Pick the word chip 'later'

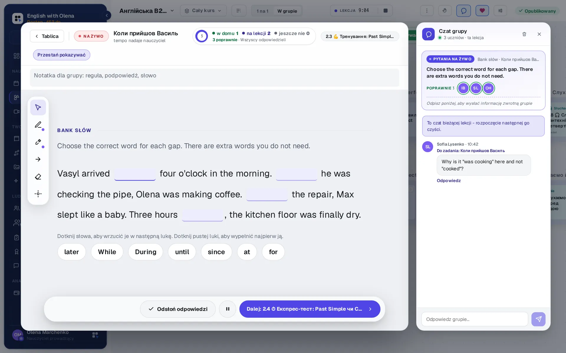click(72, 252)
